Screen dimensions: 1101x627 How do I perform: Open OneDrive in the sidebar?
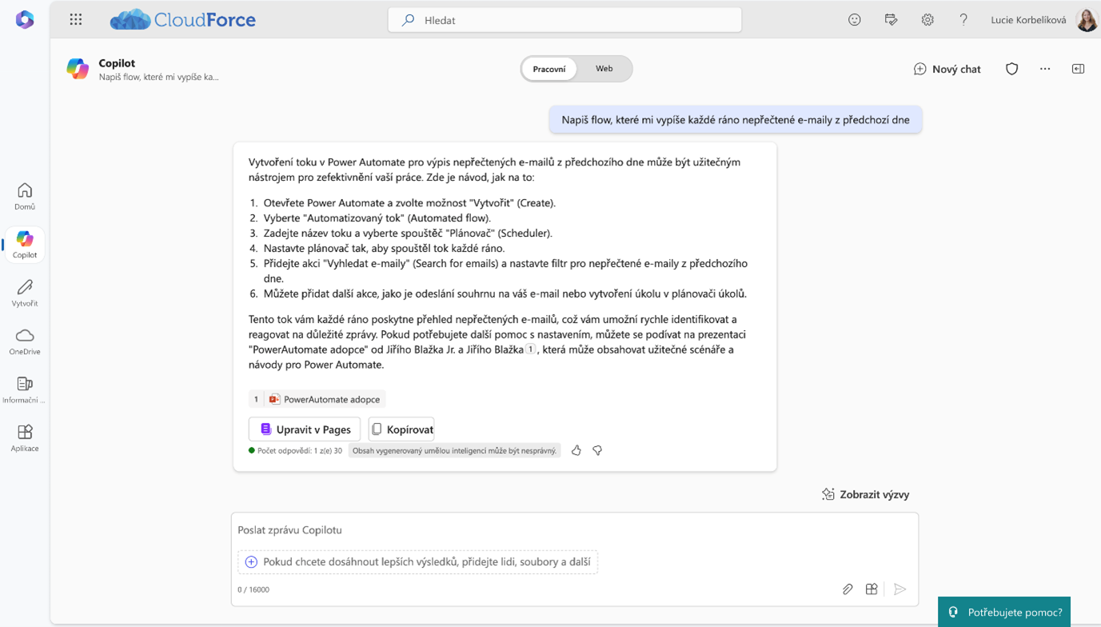[25, 341]
